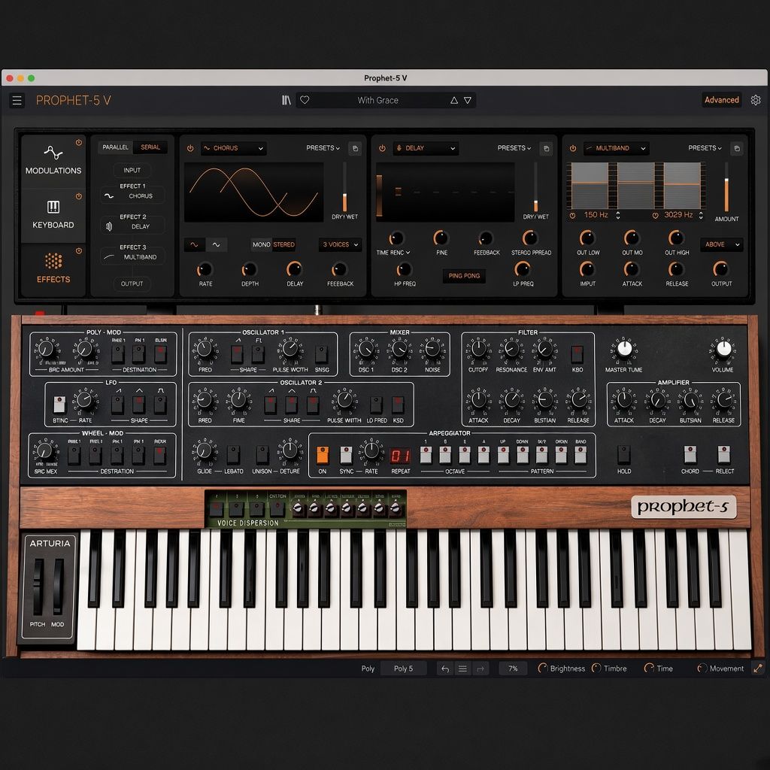Open the MULTIBAND effect type dropdown

[617, 148]
